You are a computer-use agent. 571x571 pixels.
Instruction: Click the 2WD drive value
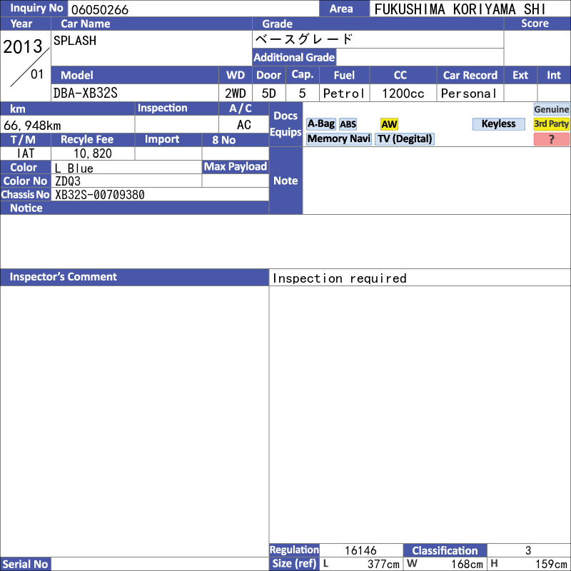[236, 94]
